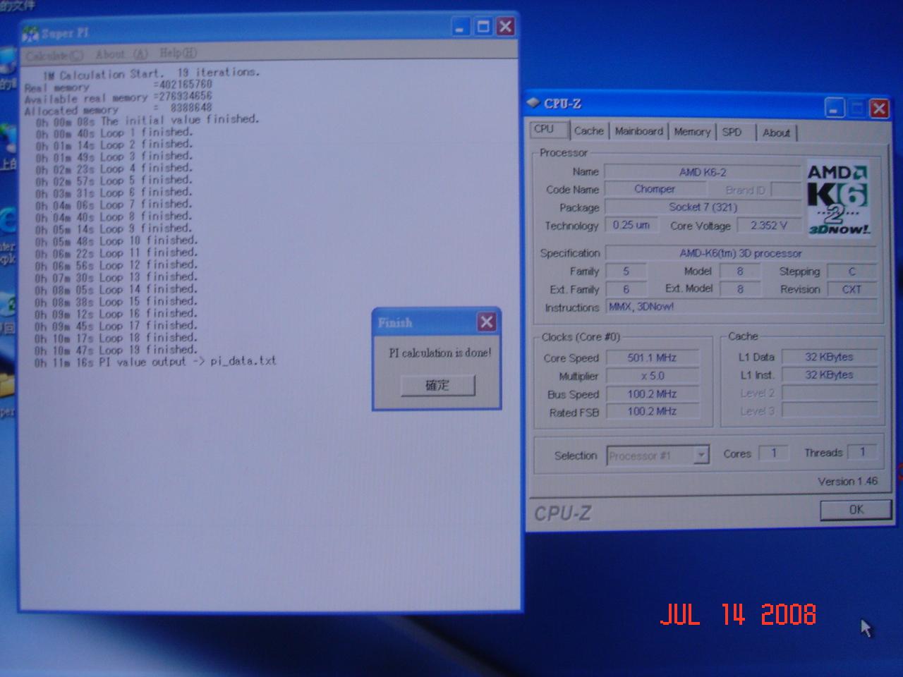Open the Calculate menu in Super PI
The image size is (903, 677).
click(x=54, y=54)
